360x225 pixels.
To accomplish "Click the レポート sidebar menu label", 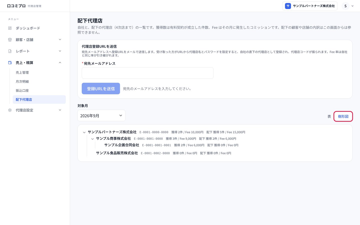I will (23, 51).
